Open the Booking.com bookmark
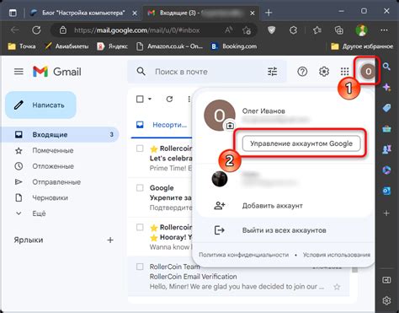The width and height of the screenshot is (399, 313). click(x=234, y=46)
